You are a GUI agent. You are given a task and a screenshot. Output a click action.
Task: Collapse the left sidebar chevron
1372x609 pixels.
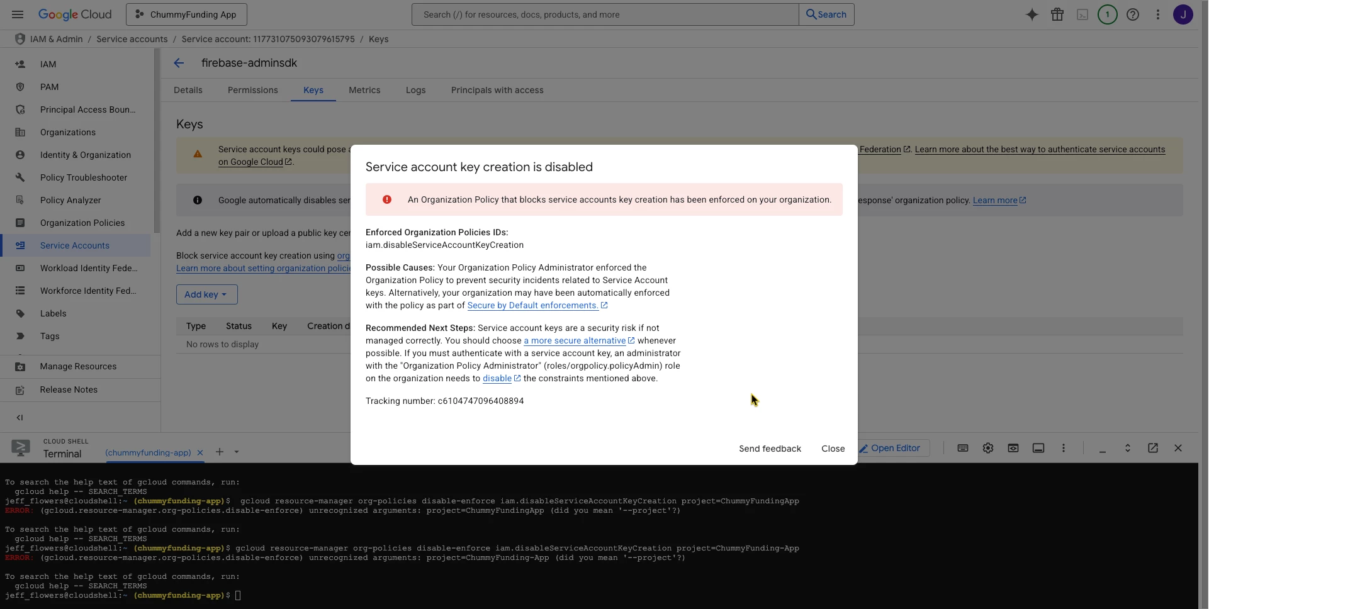pos(20,417)
